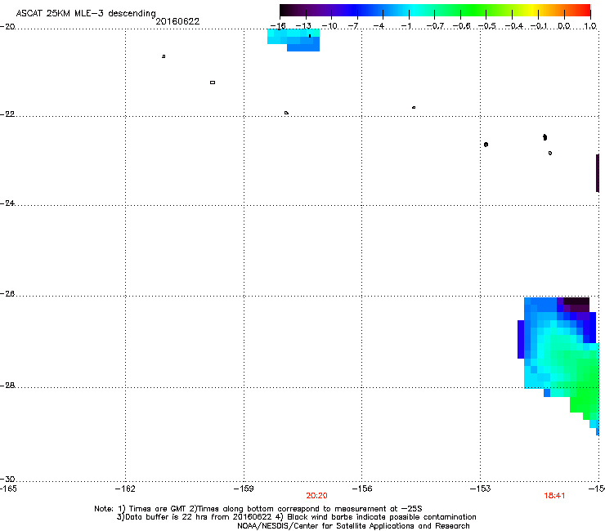Select the -159 longitude axis label
Image resolution: width=605 pixels, height=531 pixels.
click(244, 489)
